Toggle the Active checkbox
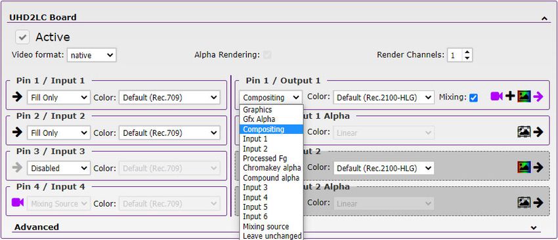This screenshot has height=240, width=558. point(22,37)
